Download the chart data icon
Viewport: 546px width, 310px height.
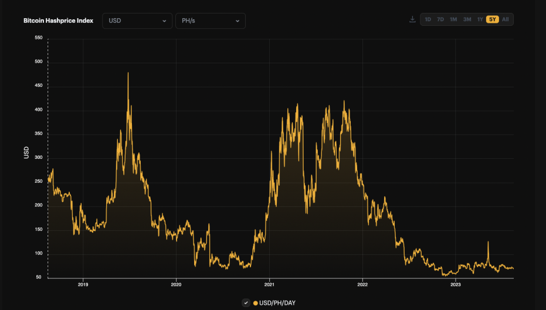pos(412,19)
